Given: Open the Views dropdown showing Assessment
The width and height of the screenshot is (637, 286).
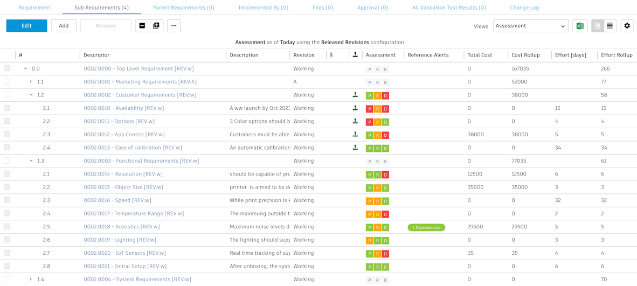Looking at the screenshot, I should pyautogui.click(x=531, y=26).
